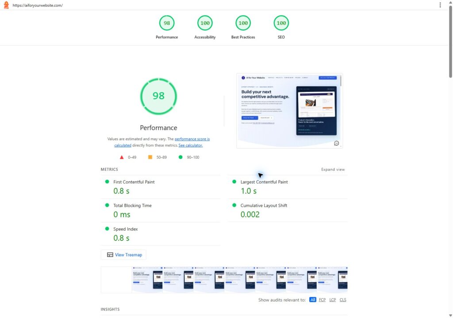The image size is (453, 318).
Task: Click the red triangle 0–49 legend icon
Action: coord(122,157)
